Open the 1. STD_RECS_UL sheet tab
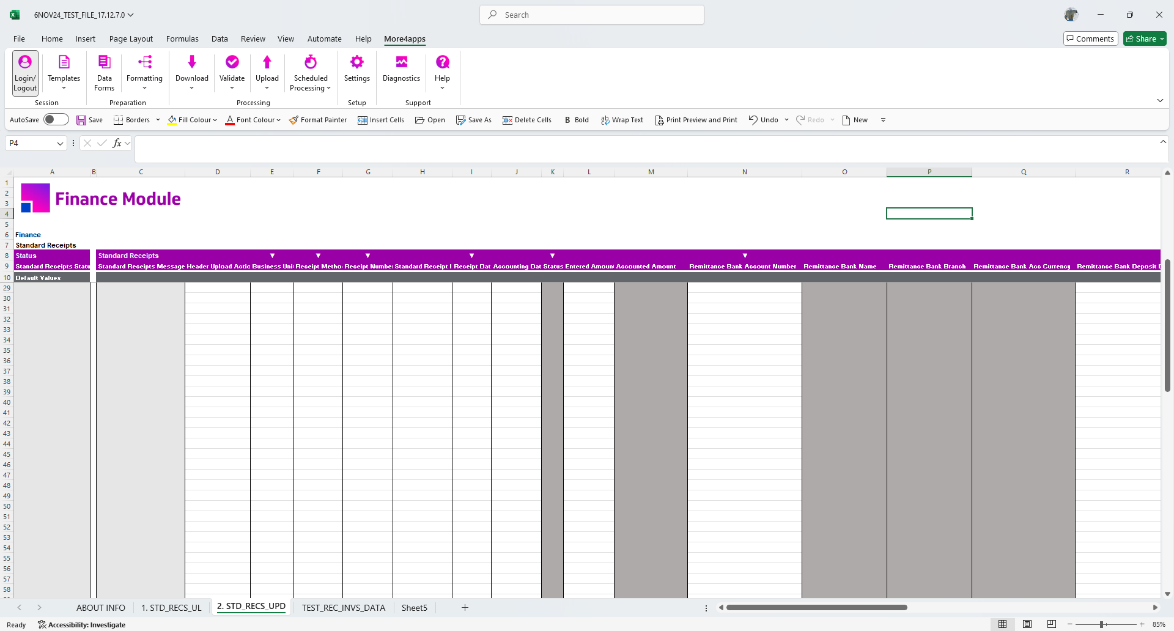Viewport: 1174px width, 631px height. point(171,608)
